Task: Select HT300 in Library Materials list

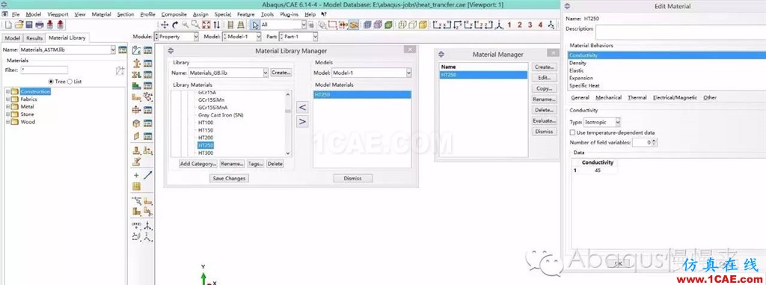Action: [206, 153]
